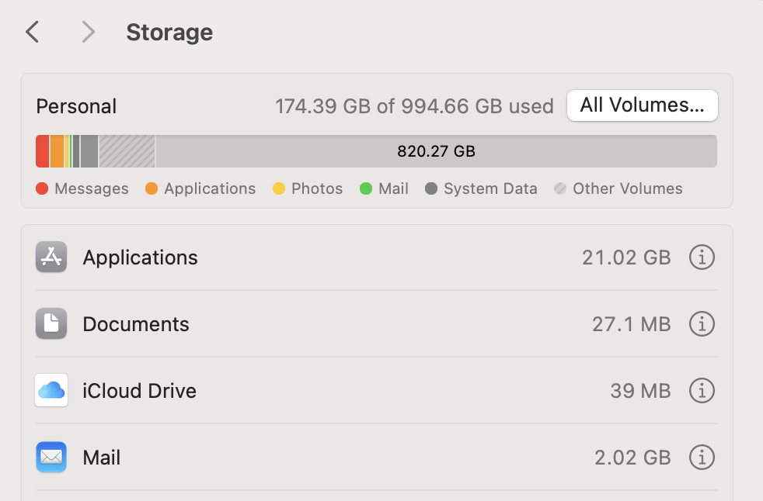Show info for iCloud Drive storage
The image size is (763, 501).
tap(702, 391)
